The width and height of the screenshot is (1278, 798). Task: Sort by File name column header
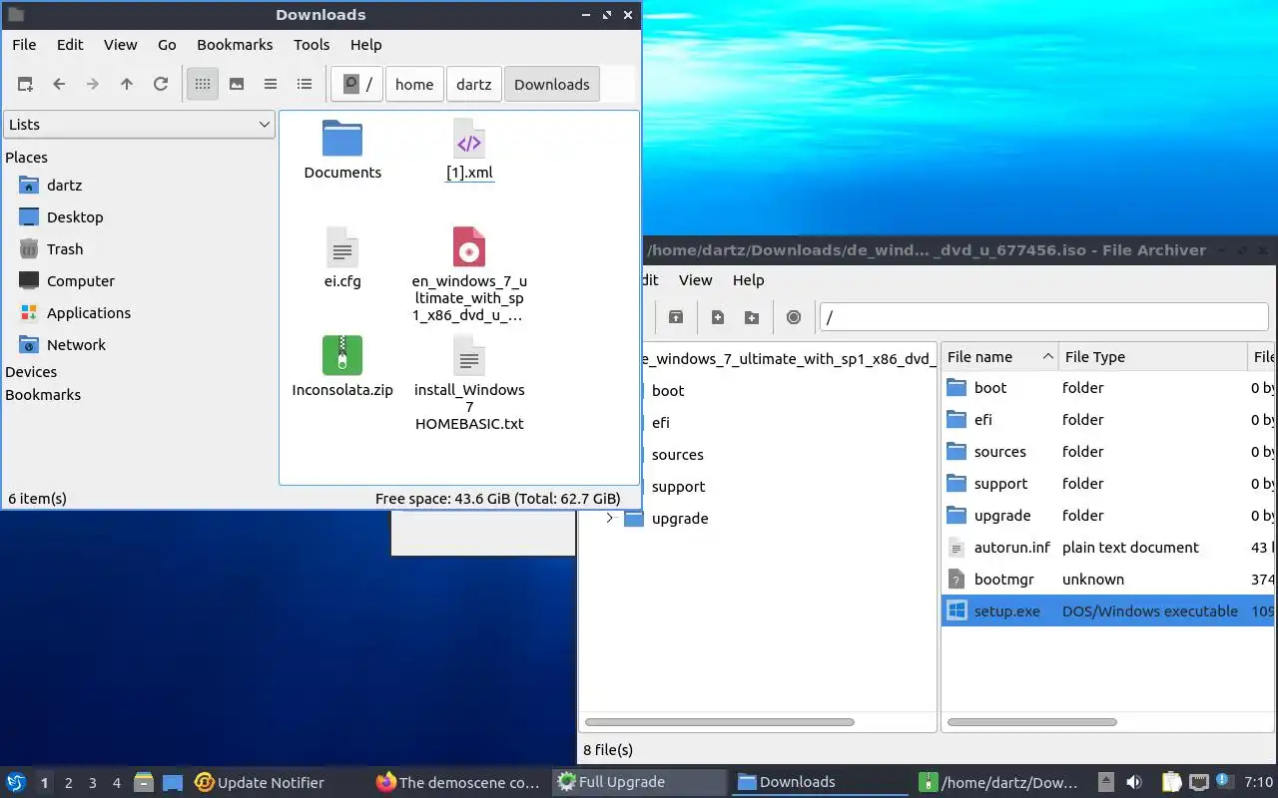click(x=999, y=357)
